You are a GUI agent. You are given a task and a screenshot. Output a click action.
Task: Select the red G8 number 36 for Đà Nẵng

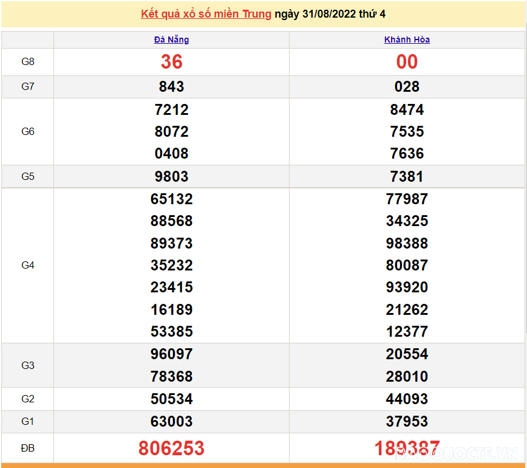coord(171,61)
